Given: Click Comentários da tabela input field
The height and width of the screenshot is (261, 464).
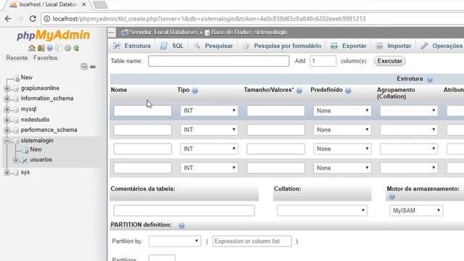Looking at the screenshot, I should point(183,210).
